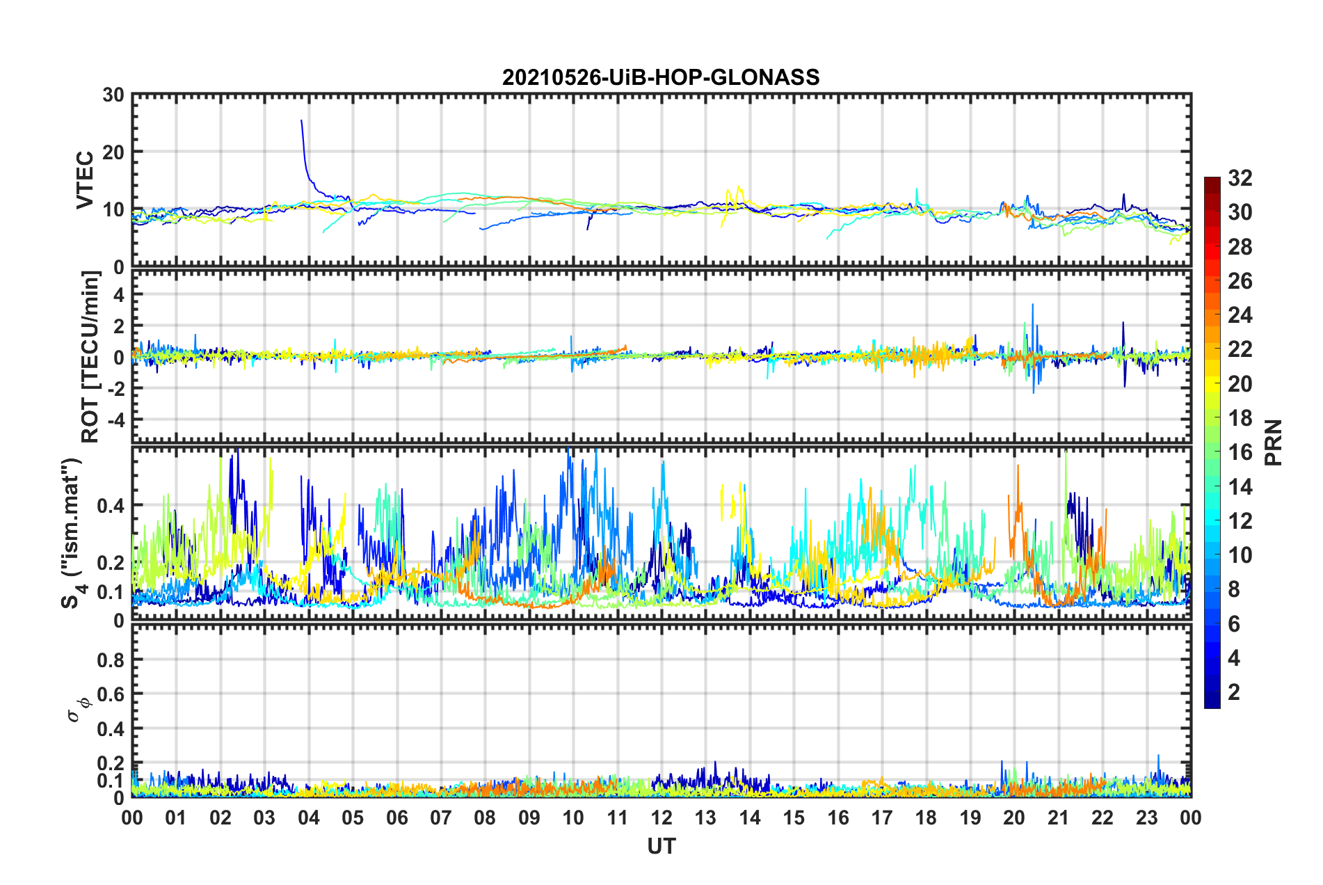Click the plot title 20210526-UiB-HOP-GLONASS
Screen dimensions: 1323x885
pos(661,77)
